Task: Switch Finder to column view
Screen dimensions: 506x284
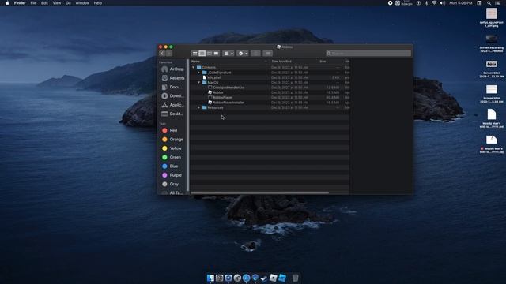Action: coord(209,54)
